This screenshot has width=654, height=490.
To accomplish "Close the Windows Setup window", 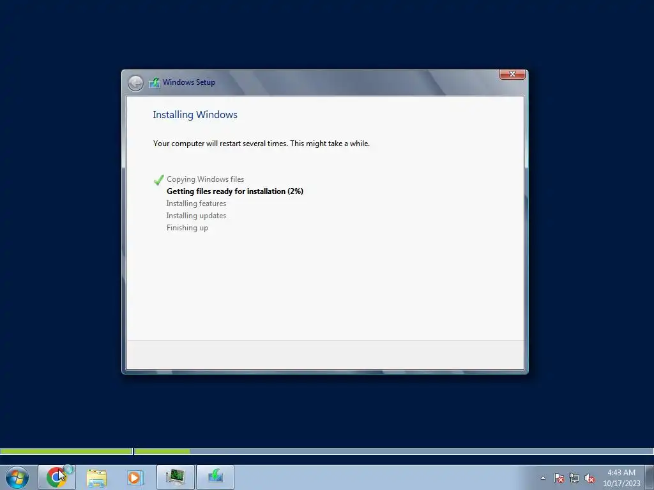I will point(512,74).
